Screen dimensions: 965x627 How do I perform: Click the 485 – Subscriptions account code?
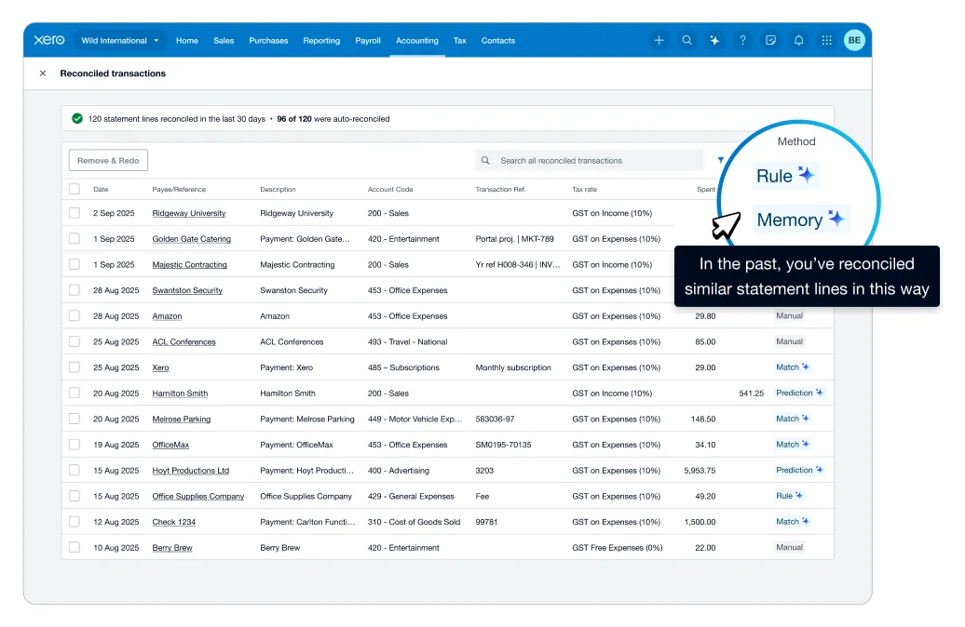403,367
